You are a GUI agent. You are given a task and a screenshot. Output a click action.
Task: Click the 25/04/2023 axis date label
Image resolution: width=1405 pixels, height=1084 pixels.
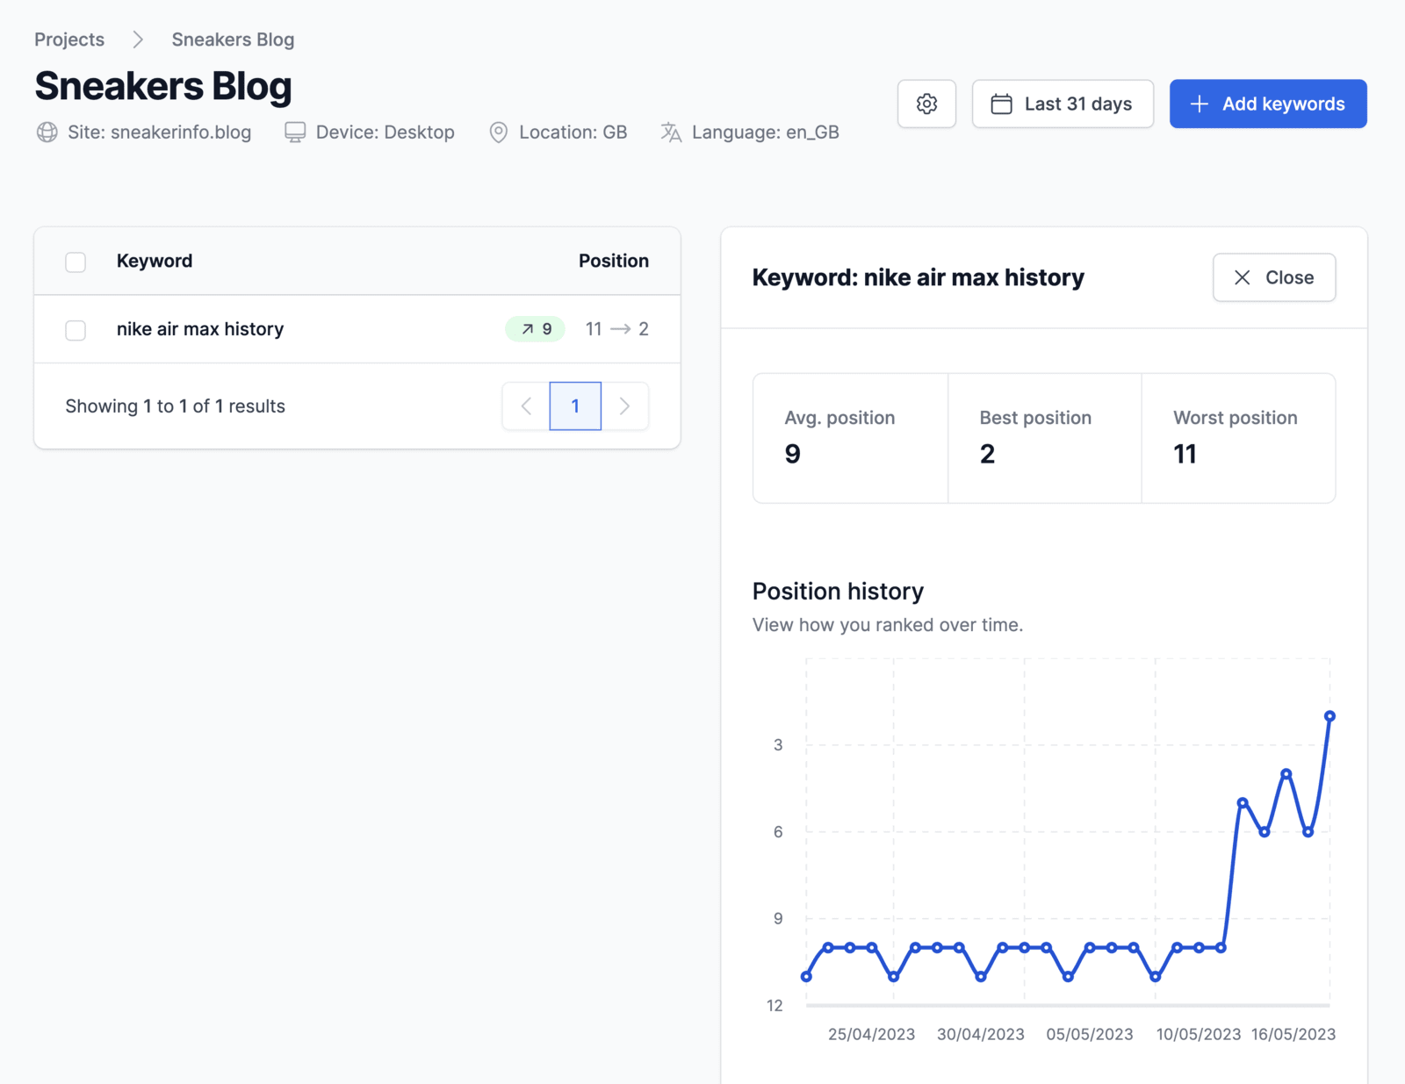tap(871, 1034)
